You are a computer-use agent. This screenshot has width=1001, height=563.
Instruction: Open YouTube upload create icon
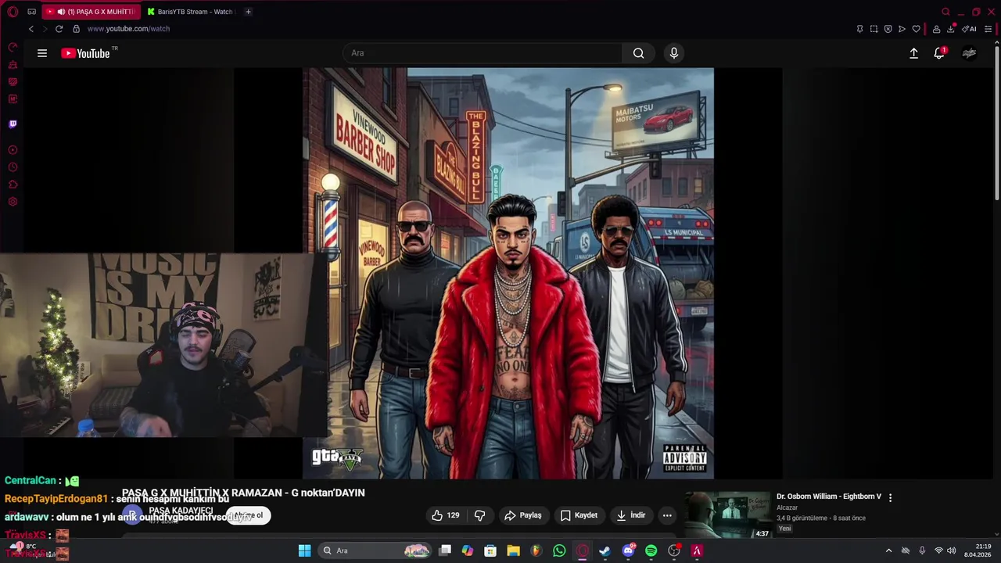913,53
